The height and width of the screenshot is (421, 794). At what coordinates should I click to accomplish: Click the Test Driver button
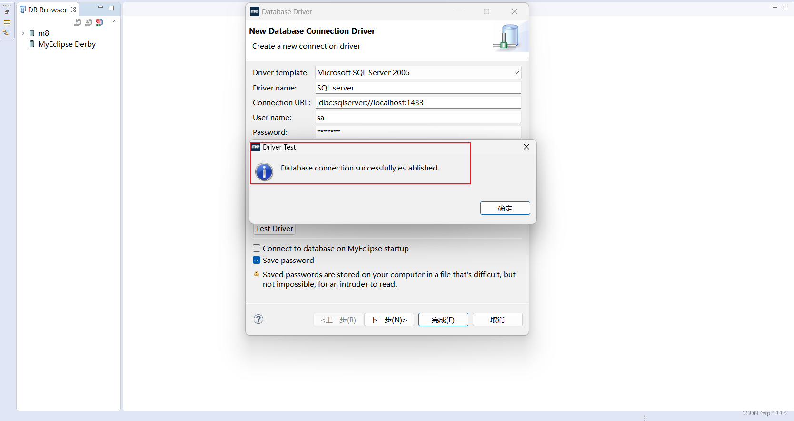click(x=274, y=229)
